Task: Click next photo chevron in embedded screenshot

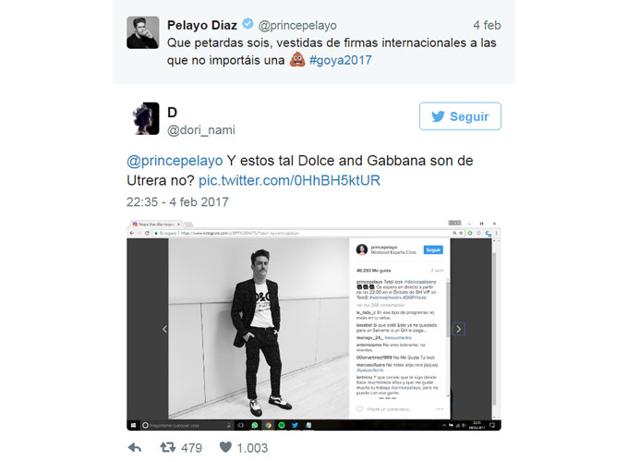Action: (459, 329)
